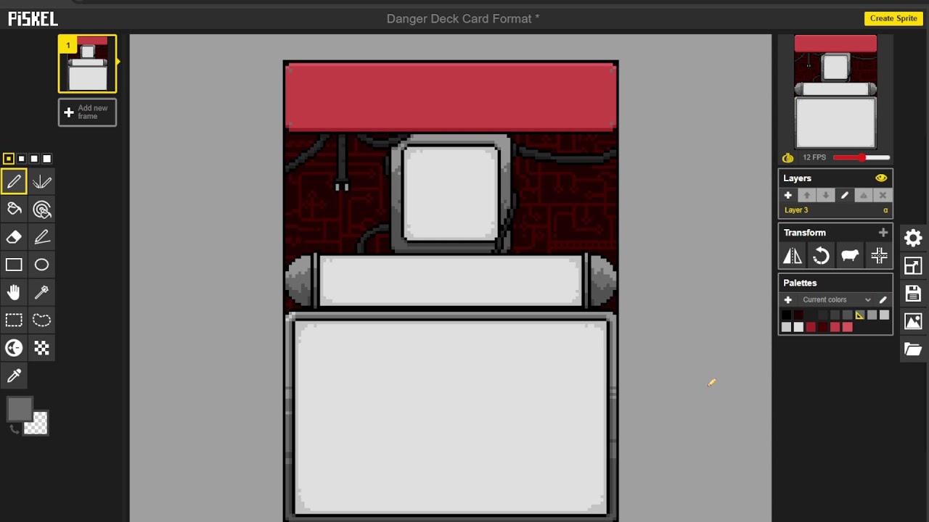Set pen size to three pixels

coord(34,158)
